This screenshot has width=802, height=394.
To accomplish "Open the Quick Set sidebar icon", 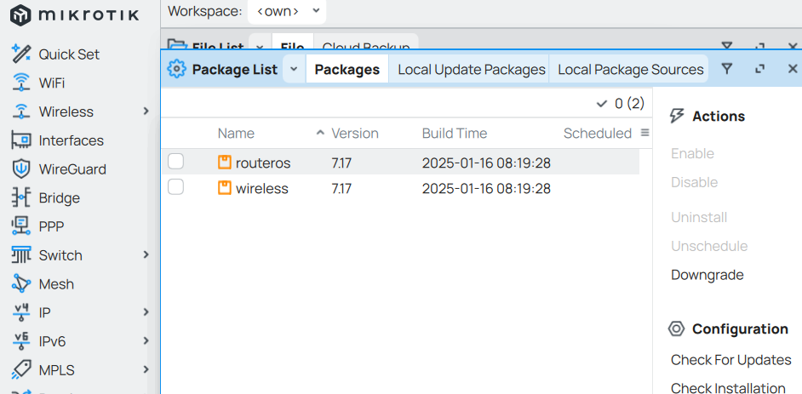I will [21, 54].
